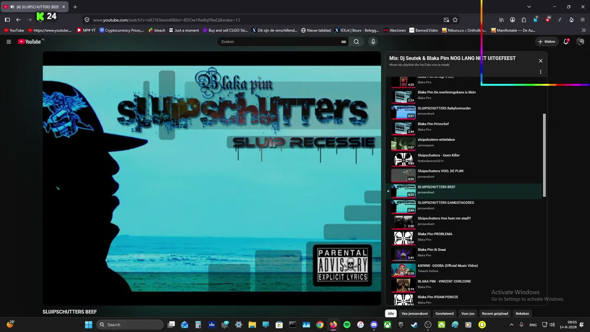Screen dimensions: 590x332
Task: Close the mix playlist panel
Action: (x=541, y=61)
